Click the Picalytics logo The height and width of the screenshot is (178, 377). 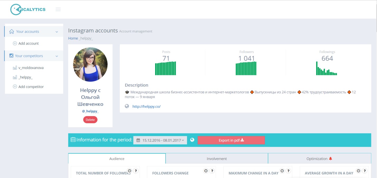pos(28,9)
